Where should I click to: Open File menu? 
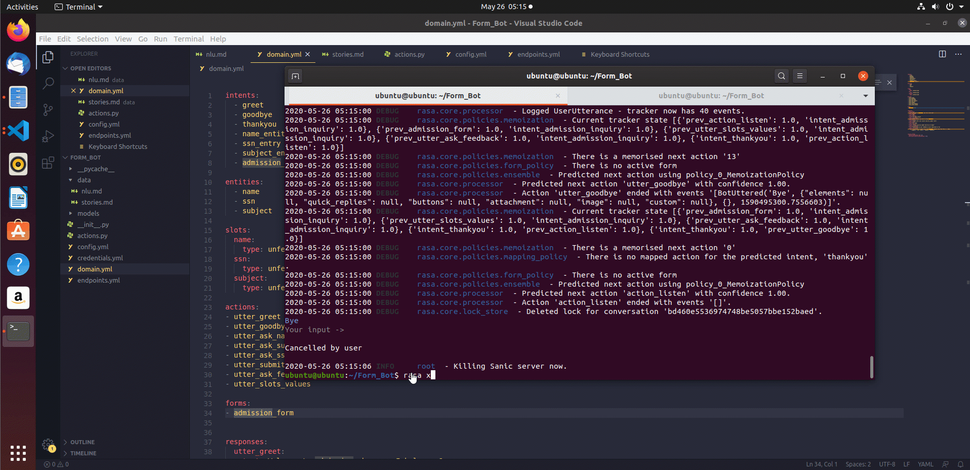45,39
